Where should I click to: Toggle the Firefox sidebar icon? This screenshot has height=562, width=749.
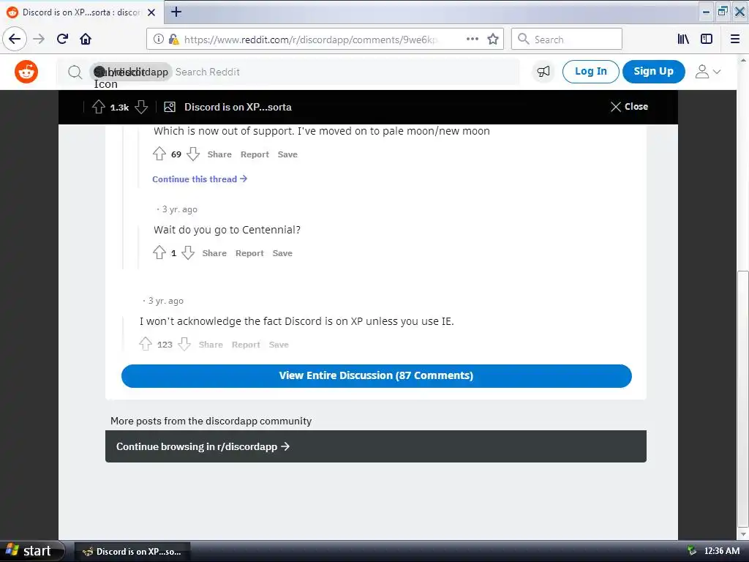pyautogui.click(x=707, y=40)
